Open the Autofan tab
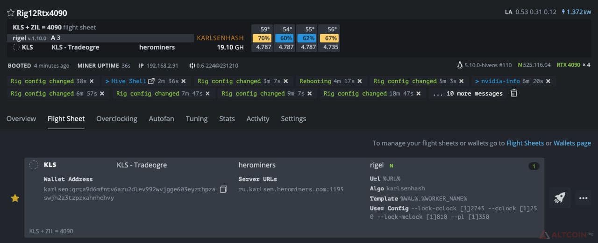 (161, 118)
